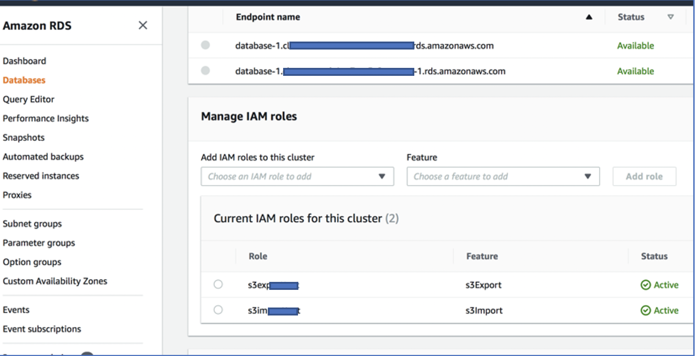695x356 pixels.
Task: Click the Add role button
Action: click(x=644, y=176)
